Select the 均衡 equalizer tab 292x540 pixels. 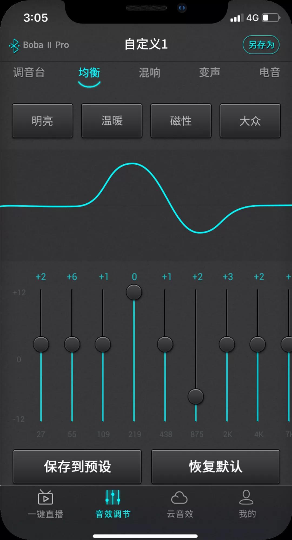[89, 73]
